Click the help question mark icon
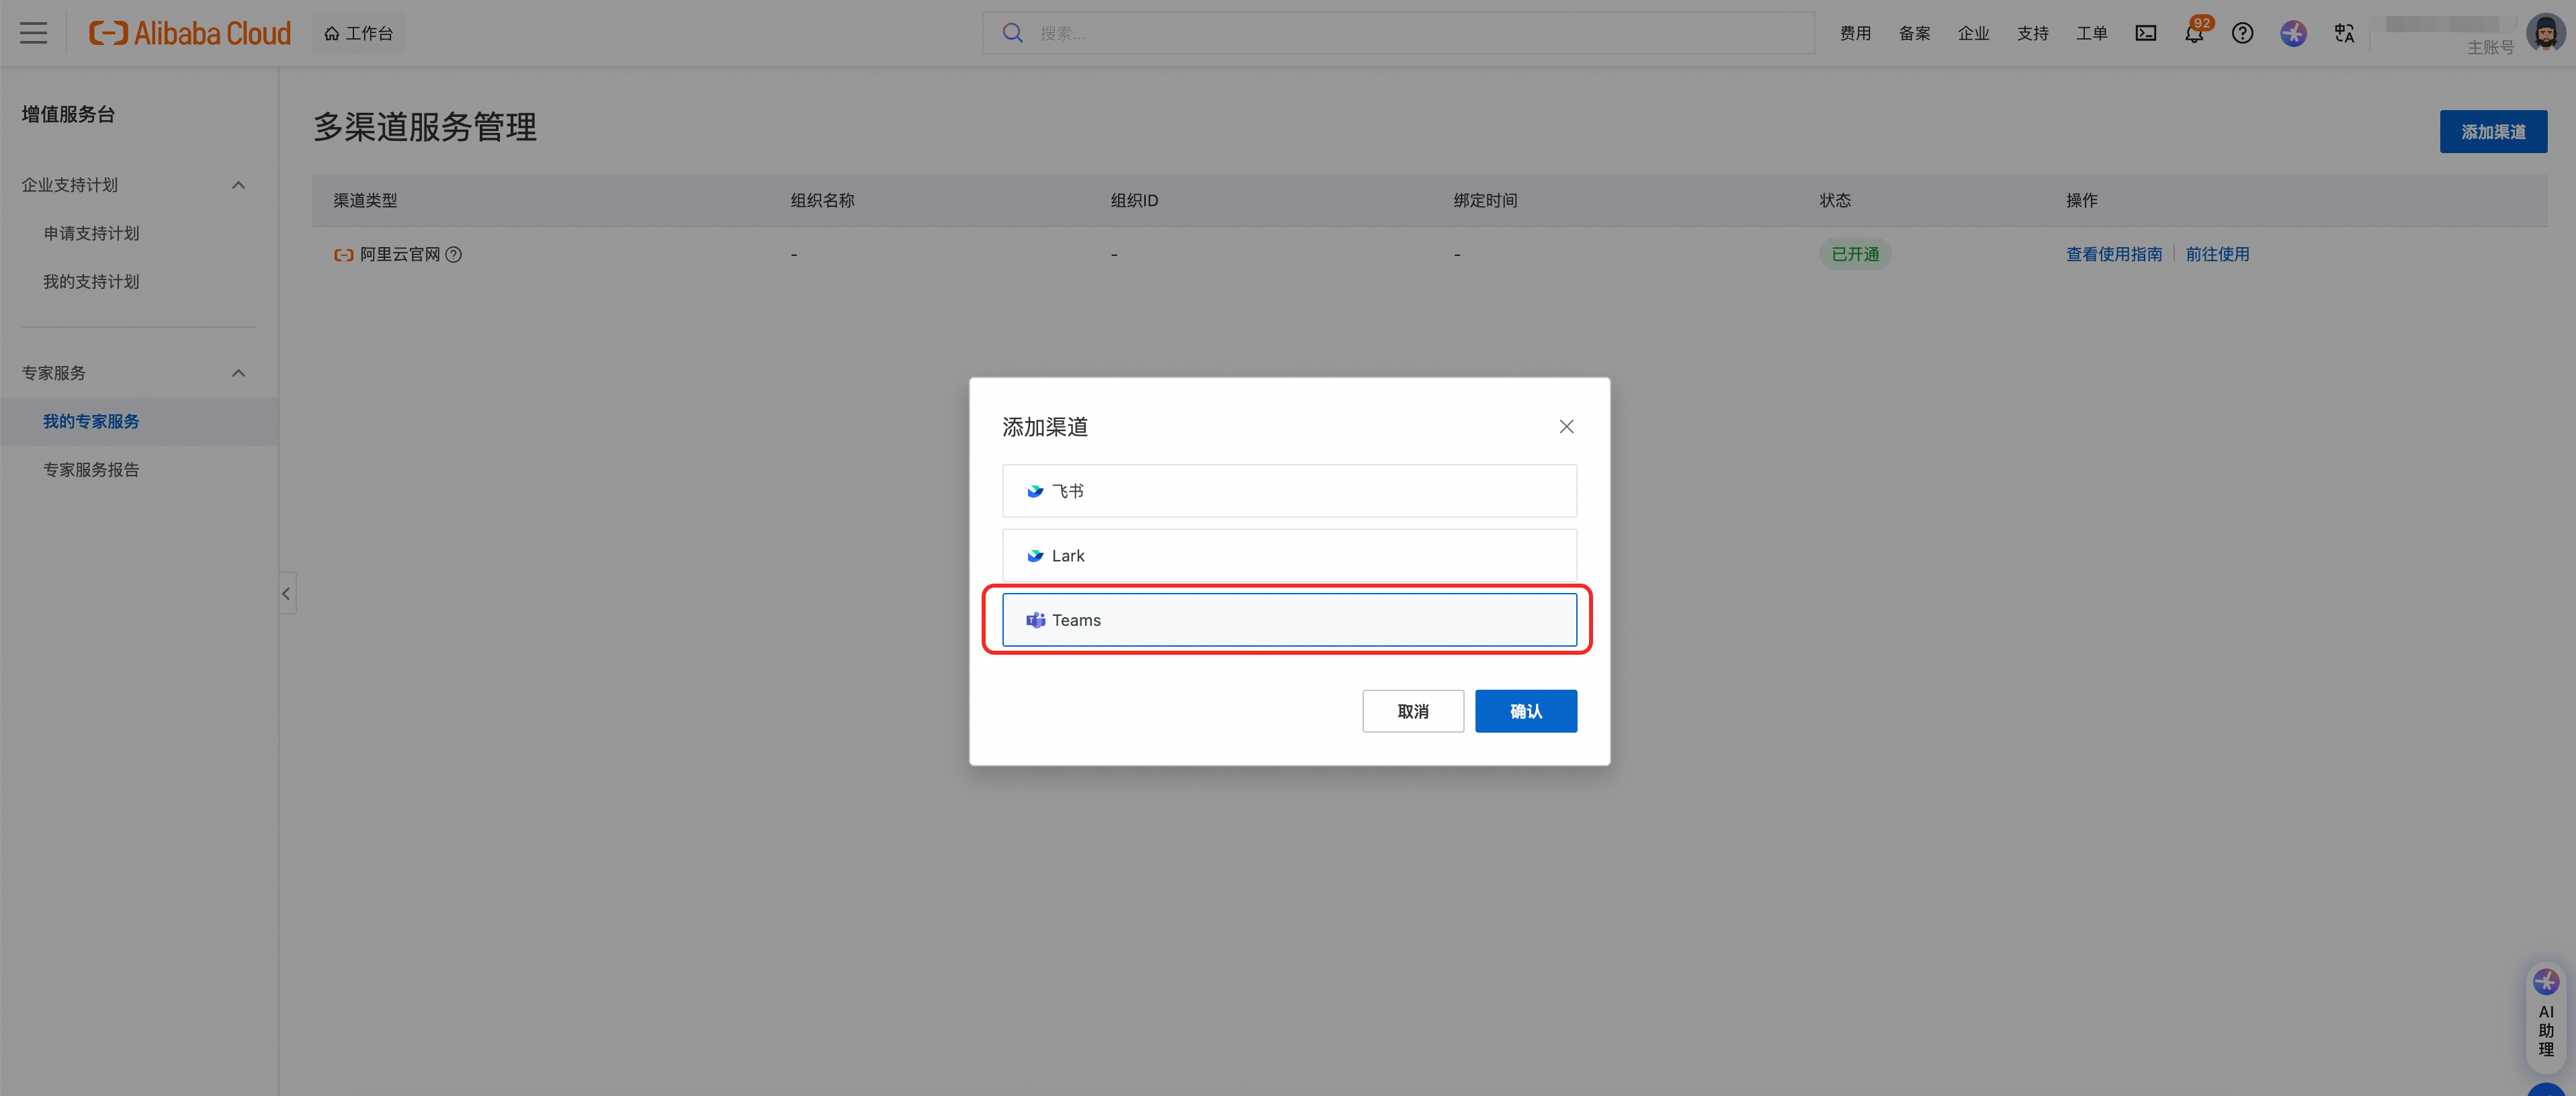Viewport: 2576px width, 1096px height. 2242,33
